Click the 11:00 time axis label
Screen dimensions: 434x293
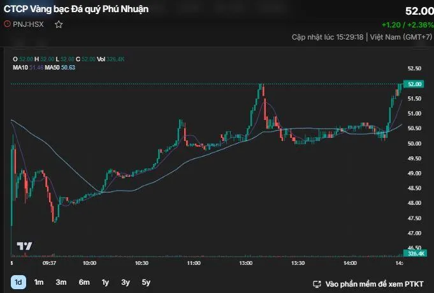coord(194,263)
